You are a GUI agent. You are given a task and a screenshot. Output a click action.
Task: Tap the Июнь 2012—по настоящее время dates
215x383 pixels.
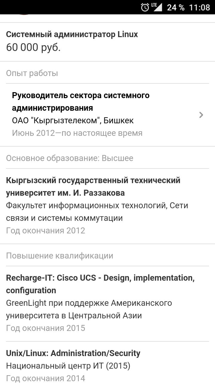click(77, 133)
